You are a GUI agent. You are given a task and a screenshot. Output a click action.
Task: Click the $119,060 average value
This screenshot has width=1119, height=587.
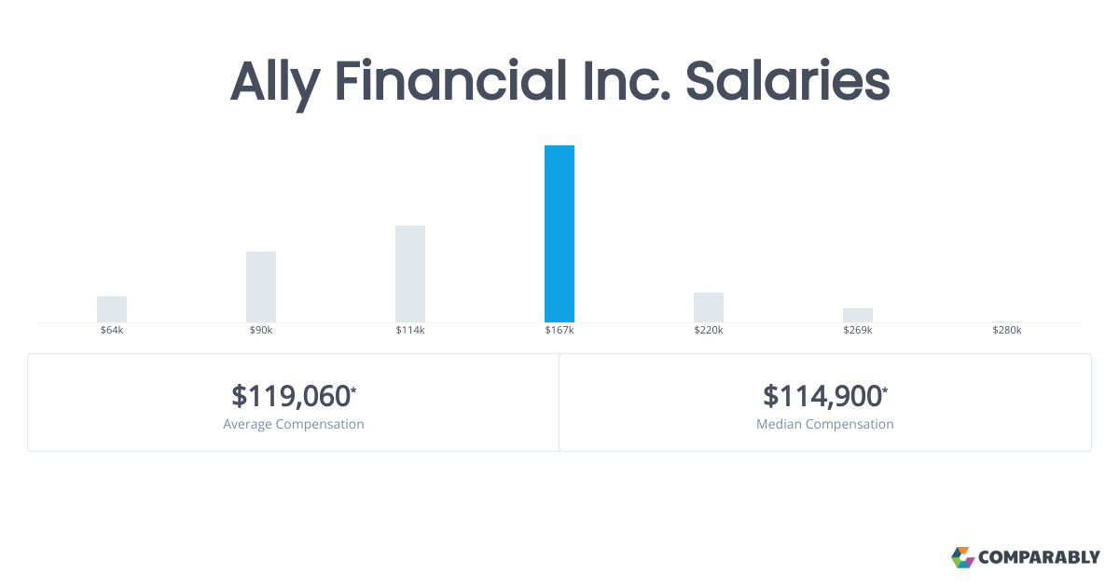(x=291, y=396)
